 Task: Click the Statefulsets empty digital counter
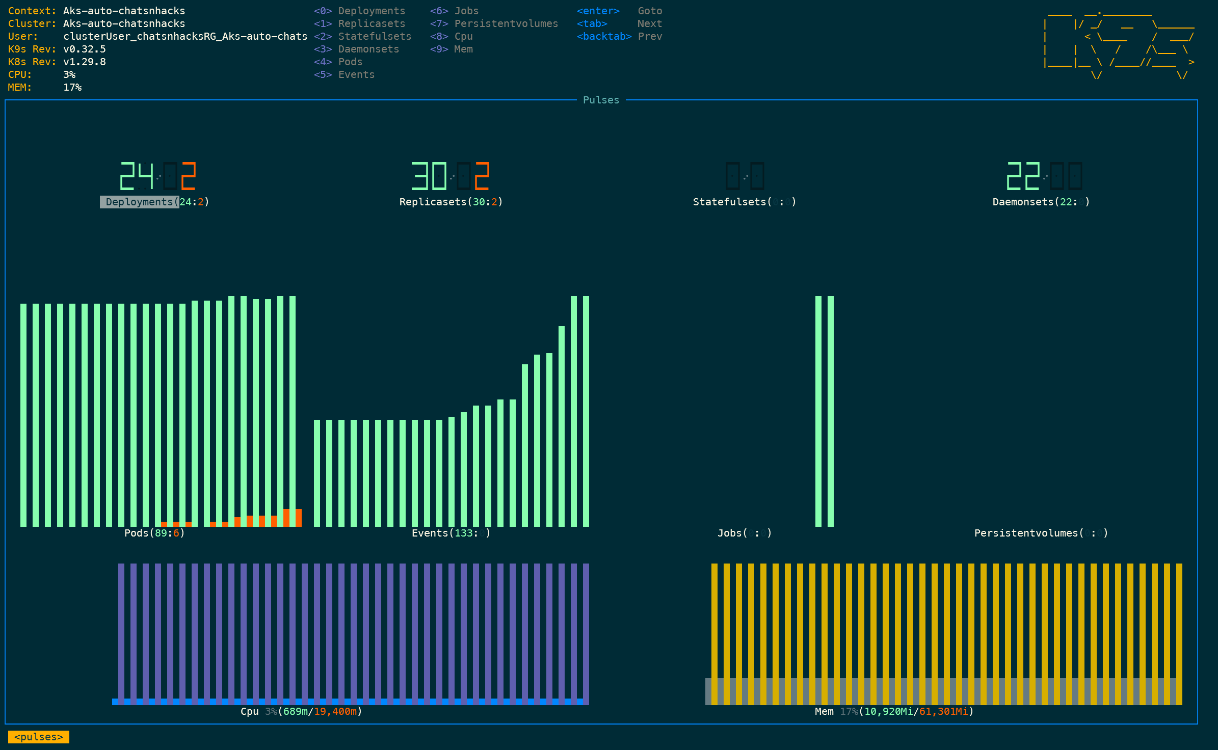point(745,176)
